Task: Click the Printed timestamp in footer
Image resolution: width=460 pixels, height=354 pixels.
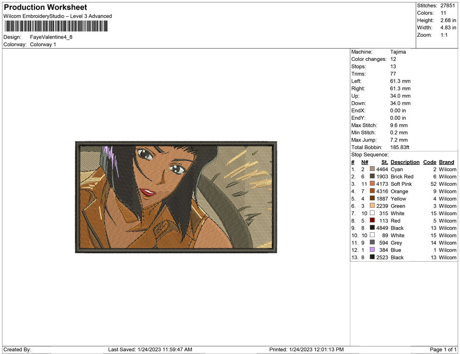Action: [x=307, y=349]
